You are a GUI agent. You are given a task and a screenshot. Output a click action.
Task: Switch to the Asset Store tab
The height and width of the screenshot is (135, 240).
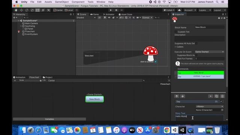point(125,14)
